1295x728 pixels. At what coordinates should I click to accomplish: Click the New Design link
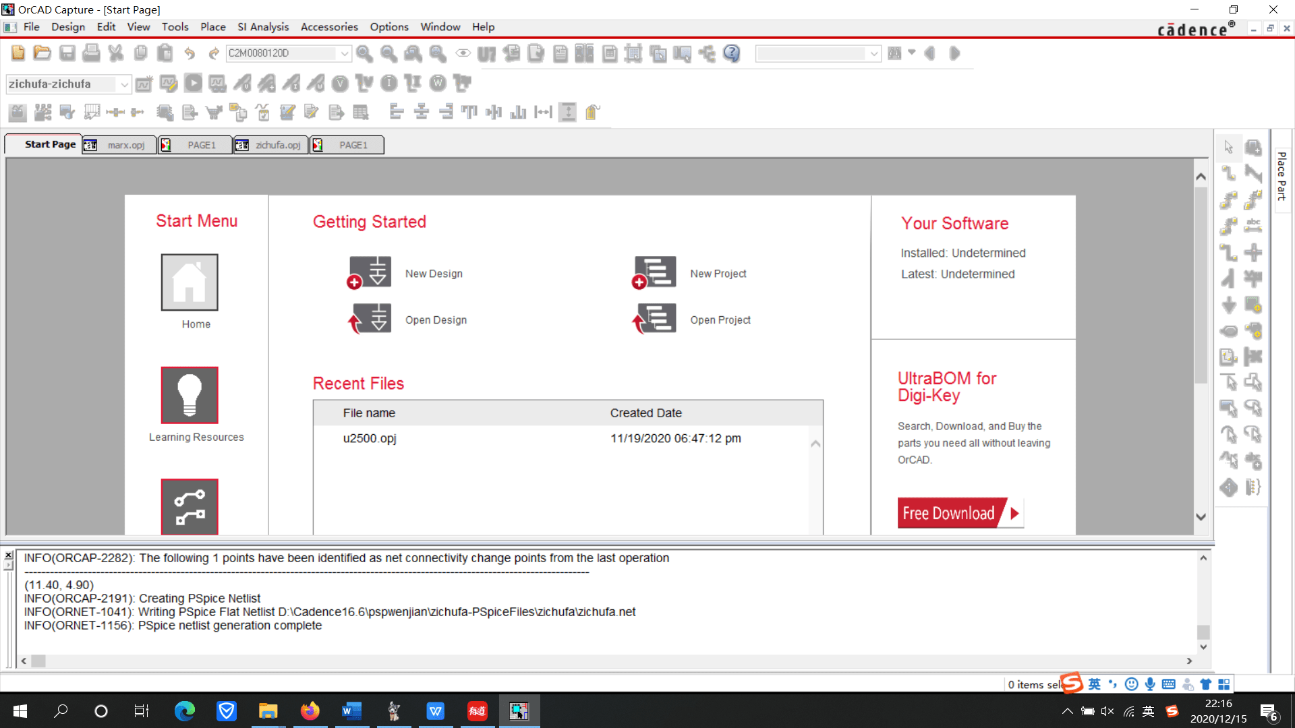[434, 274]
